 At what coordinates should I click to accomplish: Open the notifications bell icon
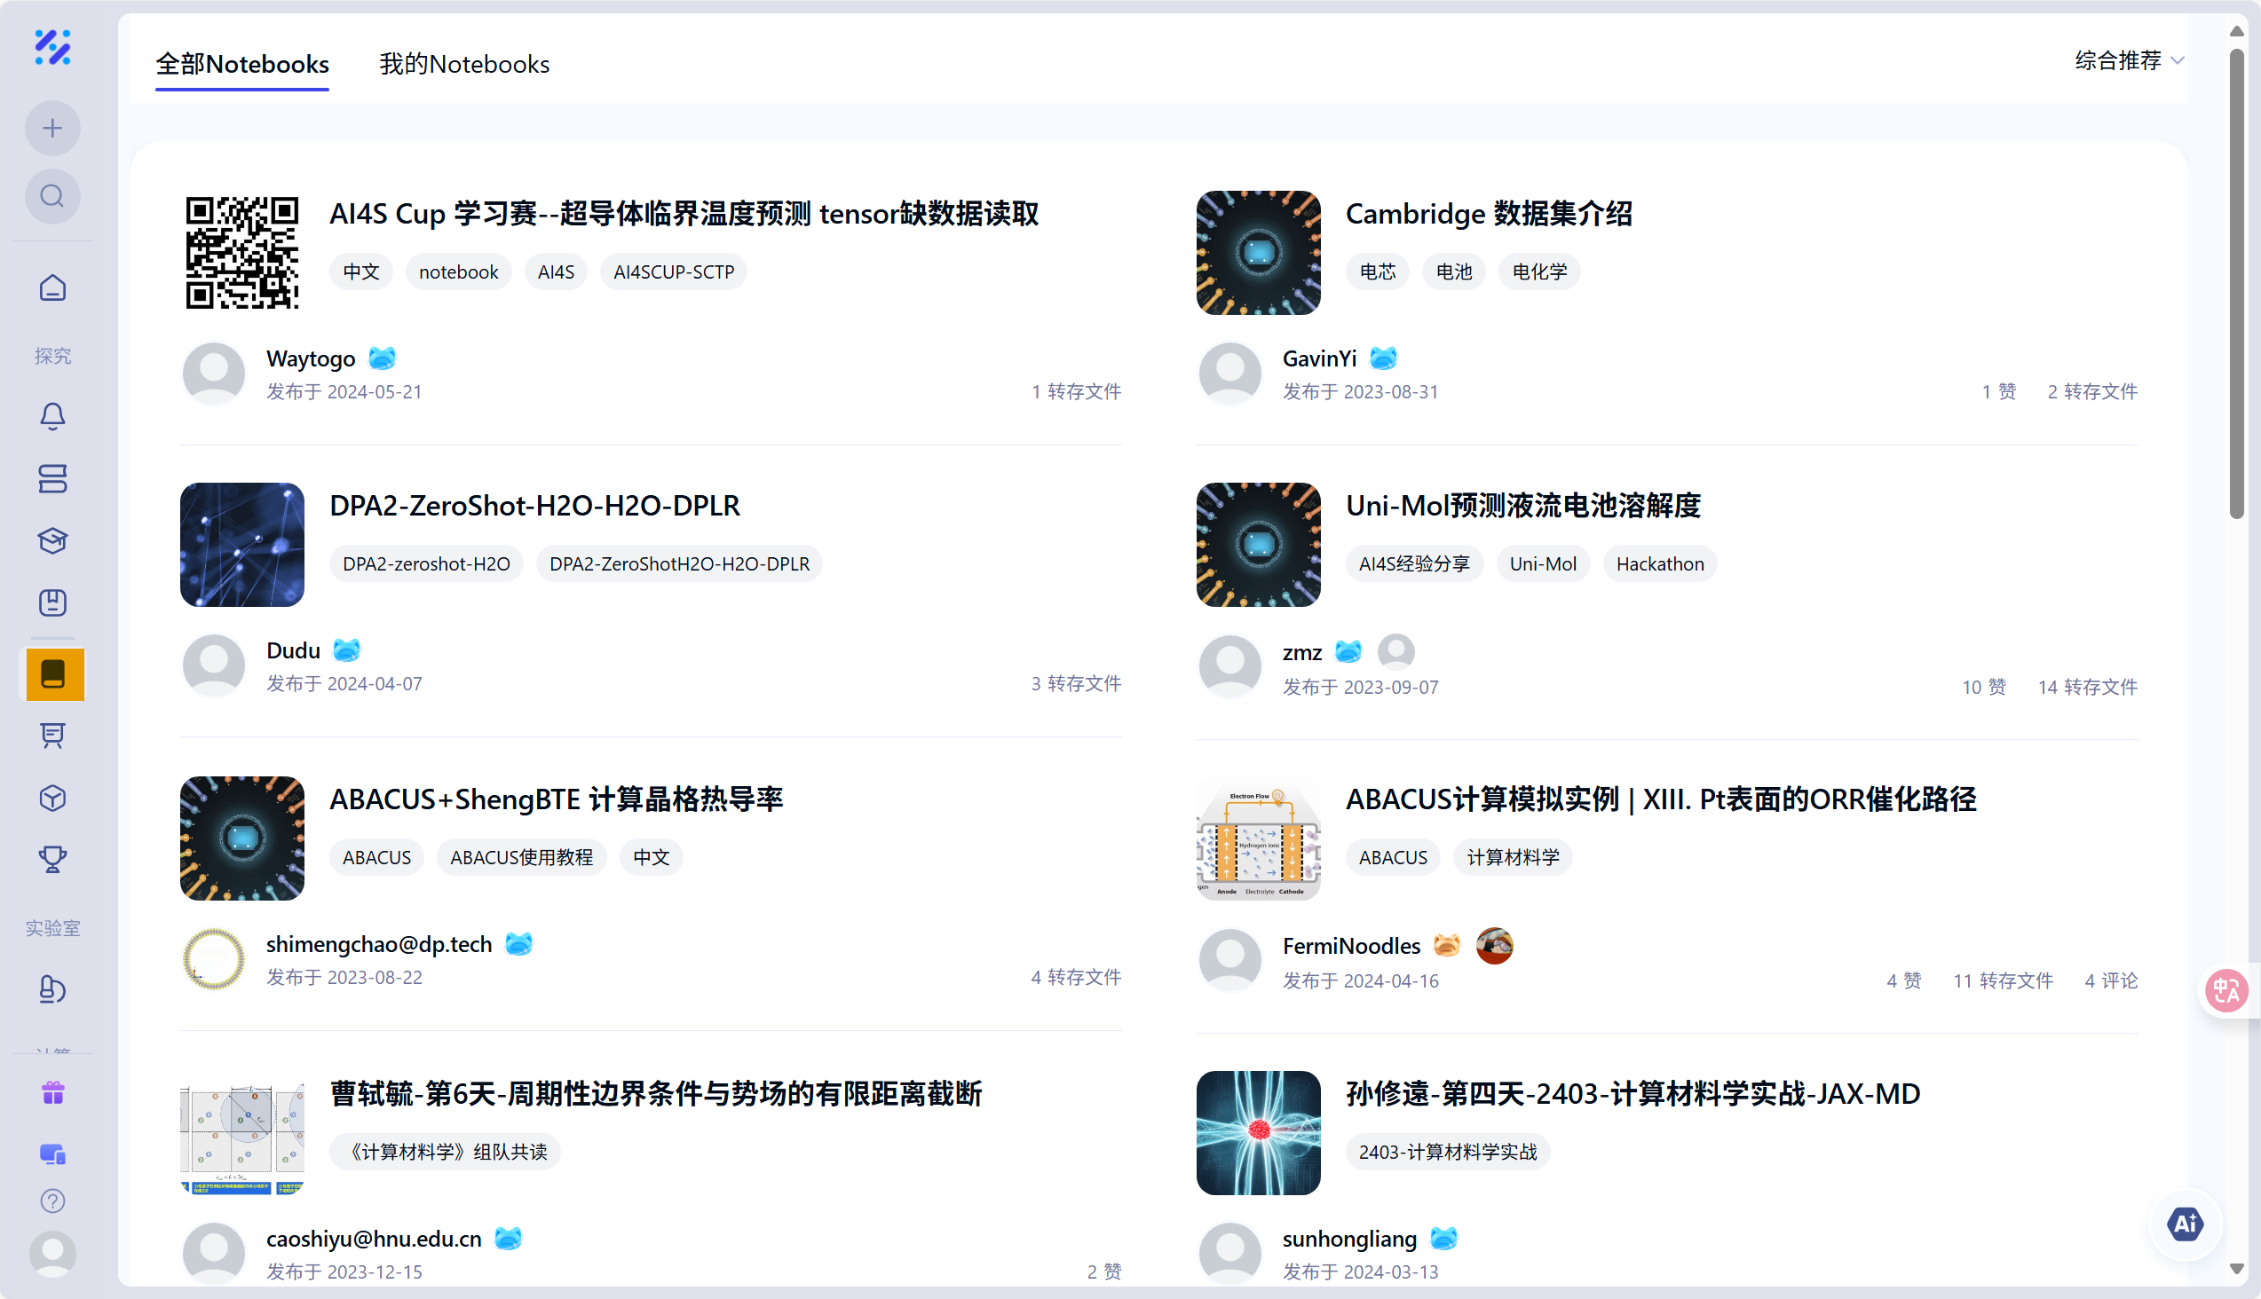click(52, 416)
